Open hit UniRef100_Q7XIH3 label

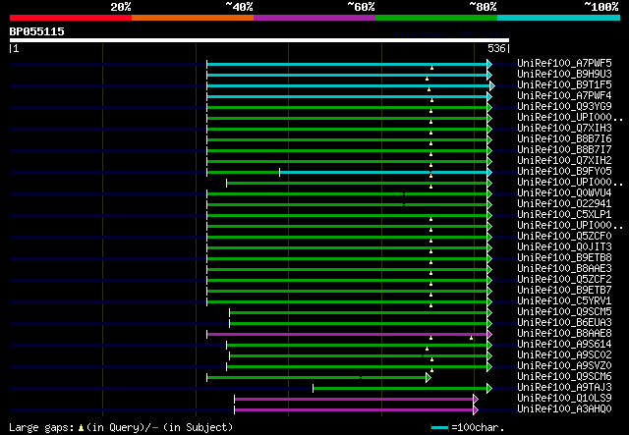tap(564, 128)
